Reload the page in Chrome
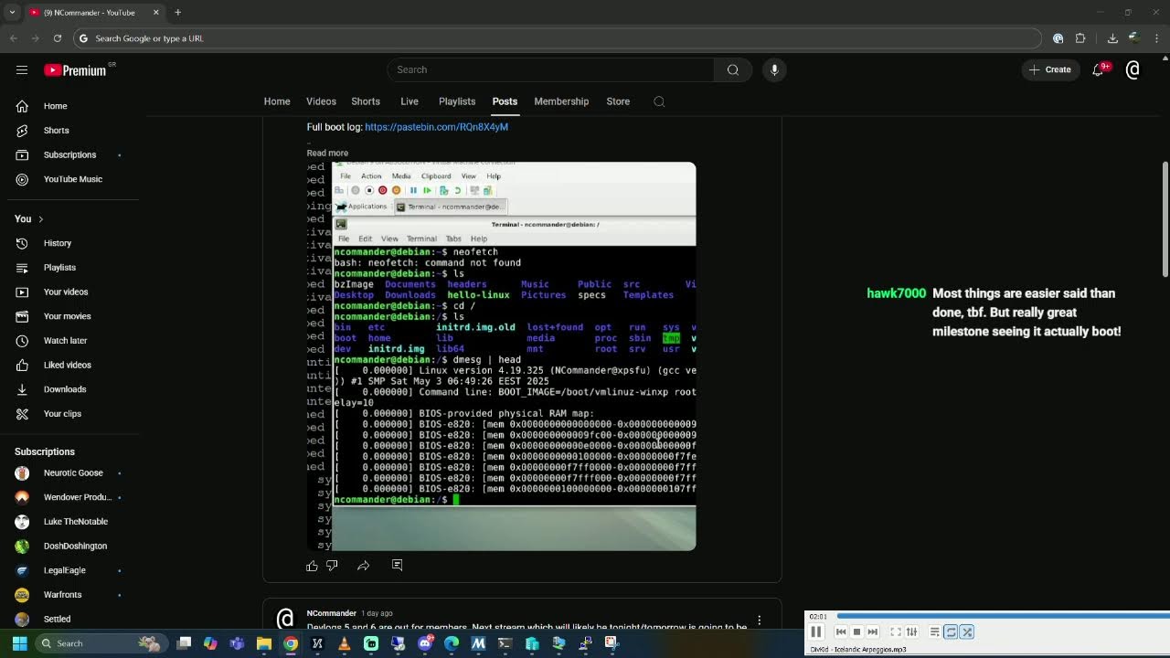Viewport: 1170px width, 658px height. tap(58, 38)
